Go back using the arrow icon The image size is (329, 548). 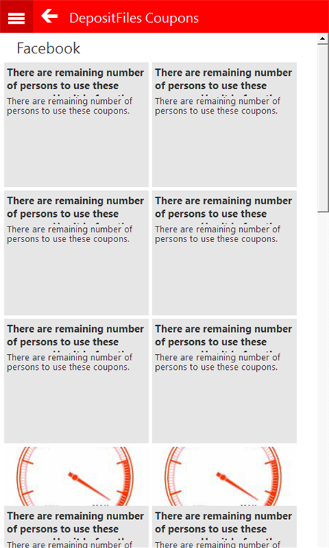[x=49, y=16]
